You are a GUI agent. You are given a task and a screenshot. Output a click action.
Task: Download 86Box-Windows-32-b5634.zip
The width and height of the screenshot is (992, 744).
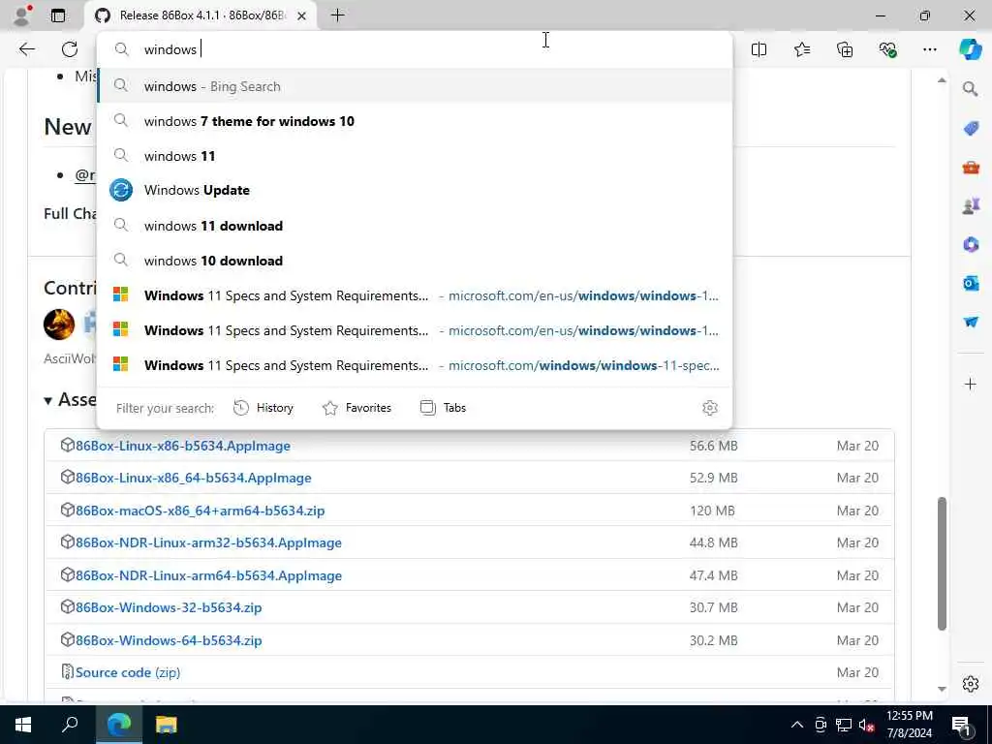(x=169, y=608)
